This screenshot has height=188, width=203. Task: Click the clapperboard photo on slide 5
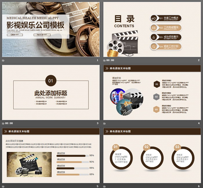click(x=29, y=164)
